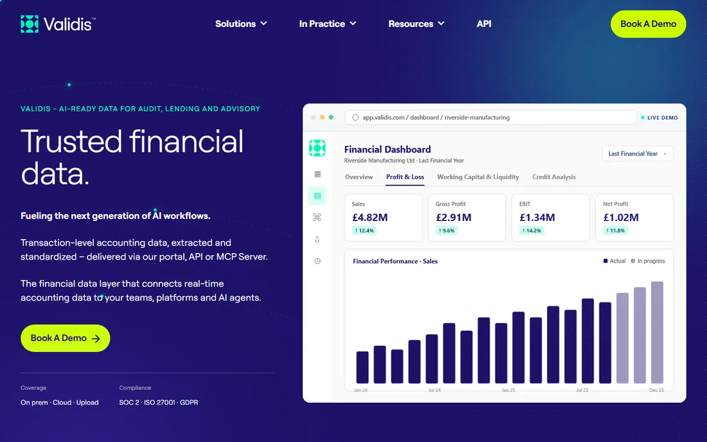Click 'On prem · Cloud · Upload' coverage text
707x442 pixels.
coord(60,402)
